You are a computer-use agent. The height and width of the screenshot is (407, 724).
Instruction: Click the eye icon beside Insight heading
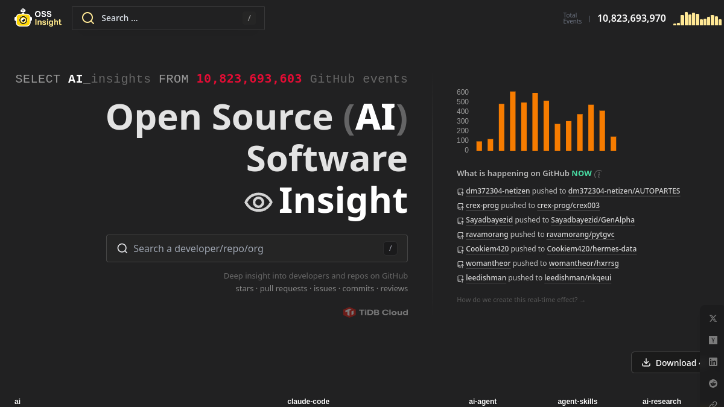[x=258, y=202]
